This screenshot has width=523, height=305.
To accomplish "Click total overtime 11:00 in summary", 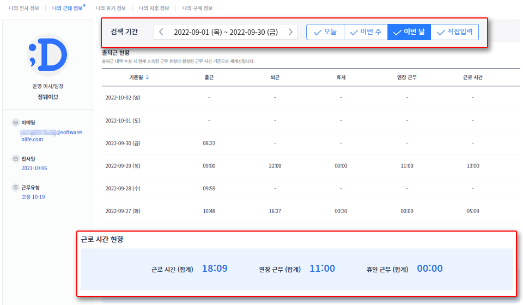I will point(322,269).
